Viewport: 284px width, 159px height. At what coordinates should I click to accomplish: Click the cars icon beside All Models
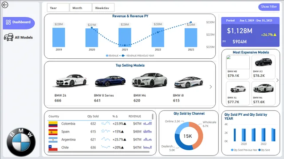click(x=8, y=37)
